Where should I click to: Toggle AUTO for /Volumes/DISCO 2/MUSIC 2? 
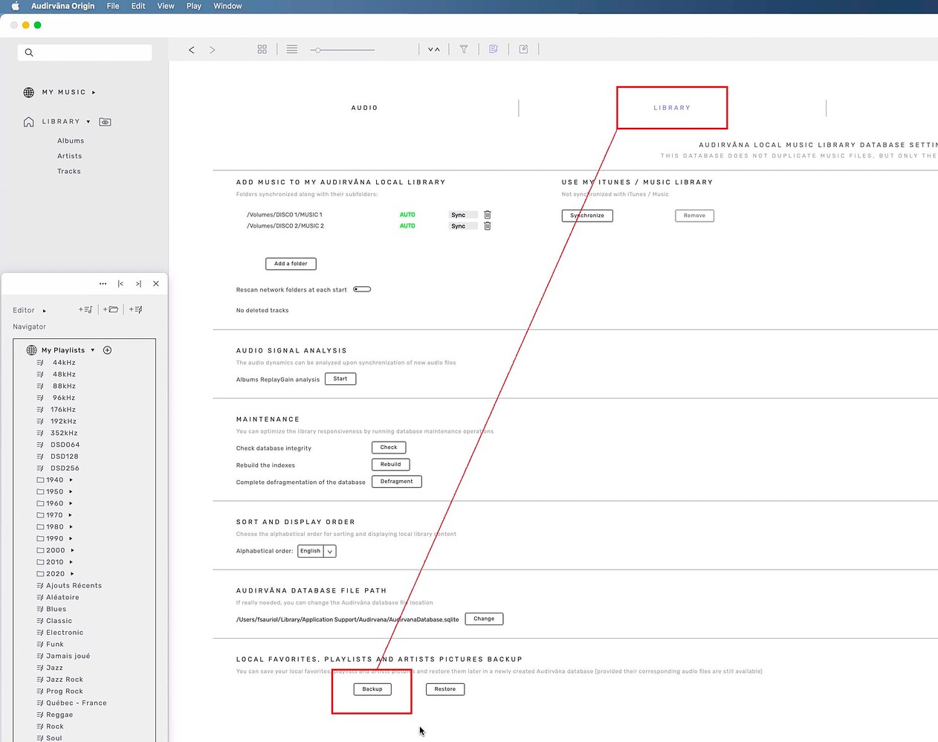pos(407,226)
